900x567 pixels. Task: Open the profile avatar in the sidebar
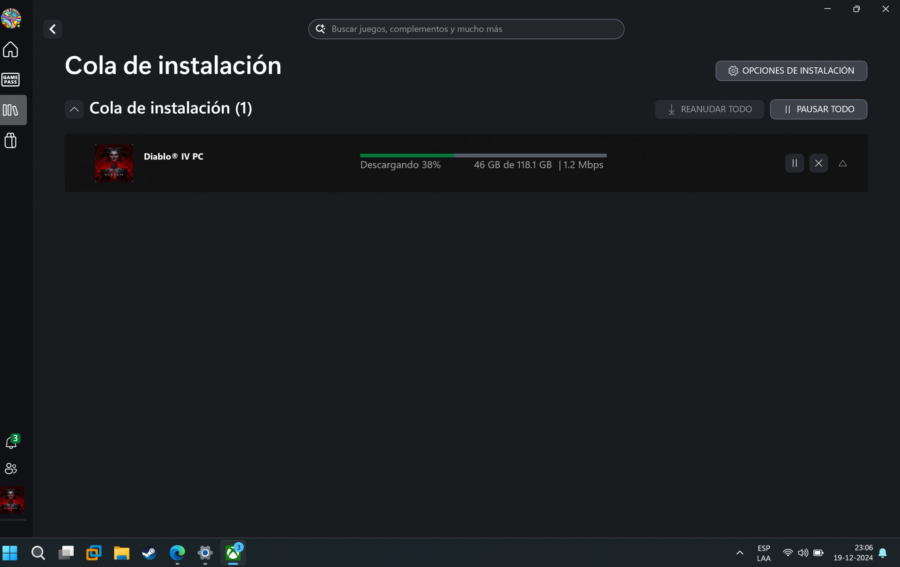pyautogui.click(x=11, y=18)
